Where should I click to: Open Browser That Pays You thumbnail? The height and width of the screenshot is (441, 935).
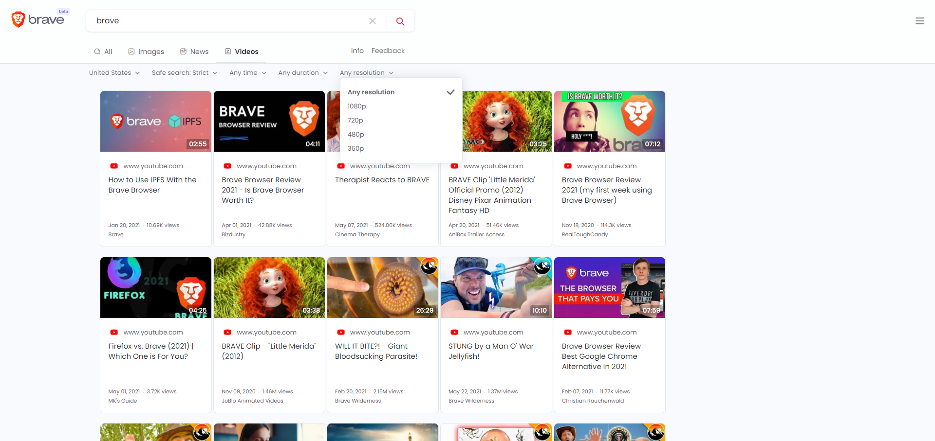click(x=610, y=287)
